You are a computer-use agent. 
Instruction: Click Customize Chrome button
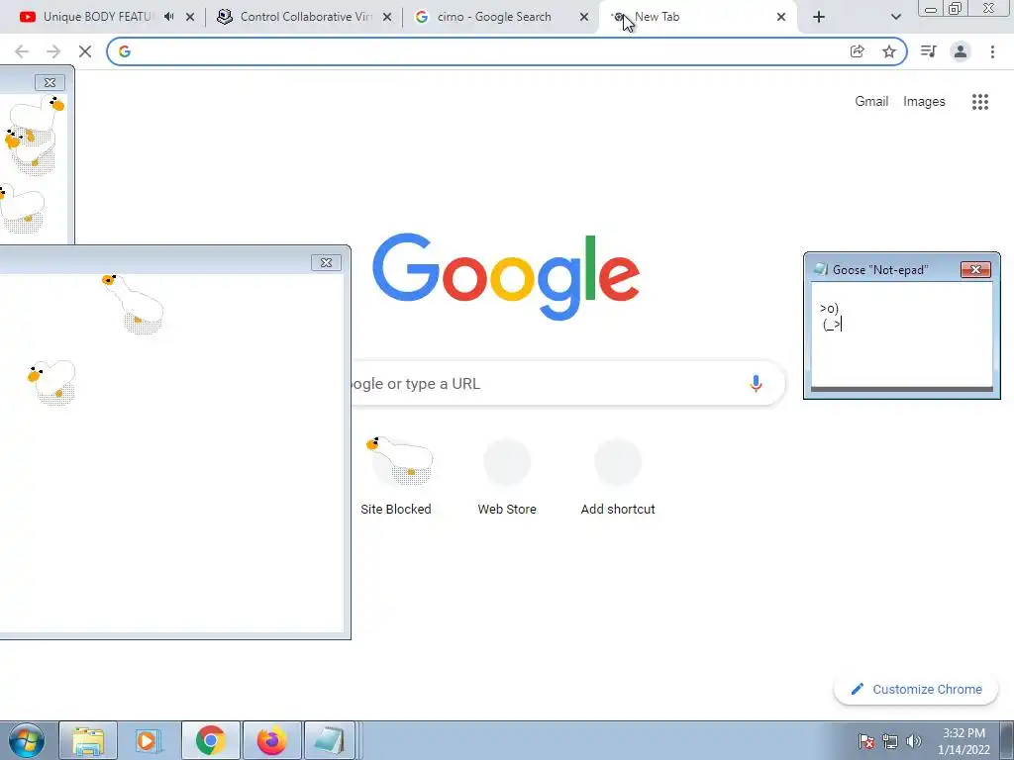coord(916,689)
